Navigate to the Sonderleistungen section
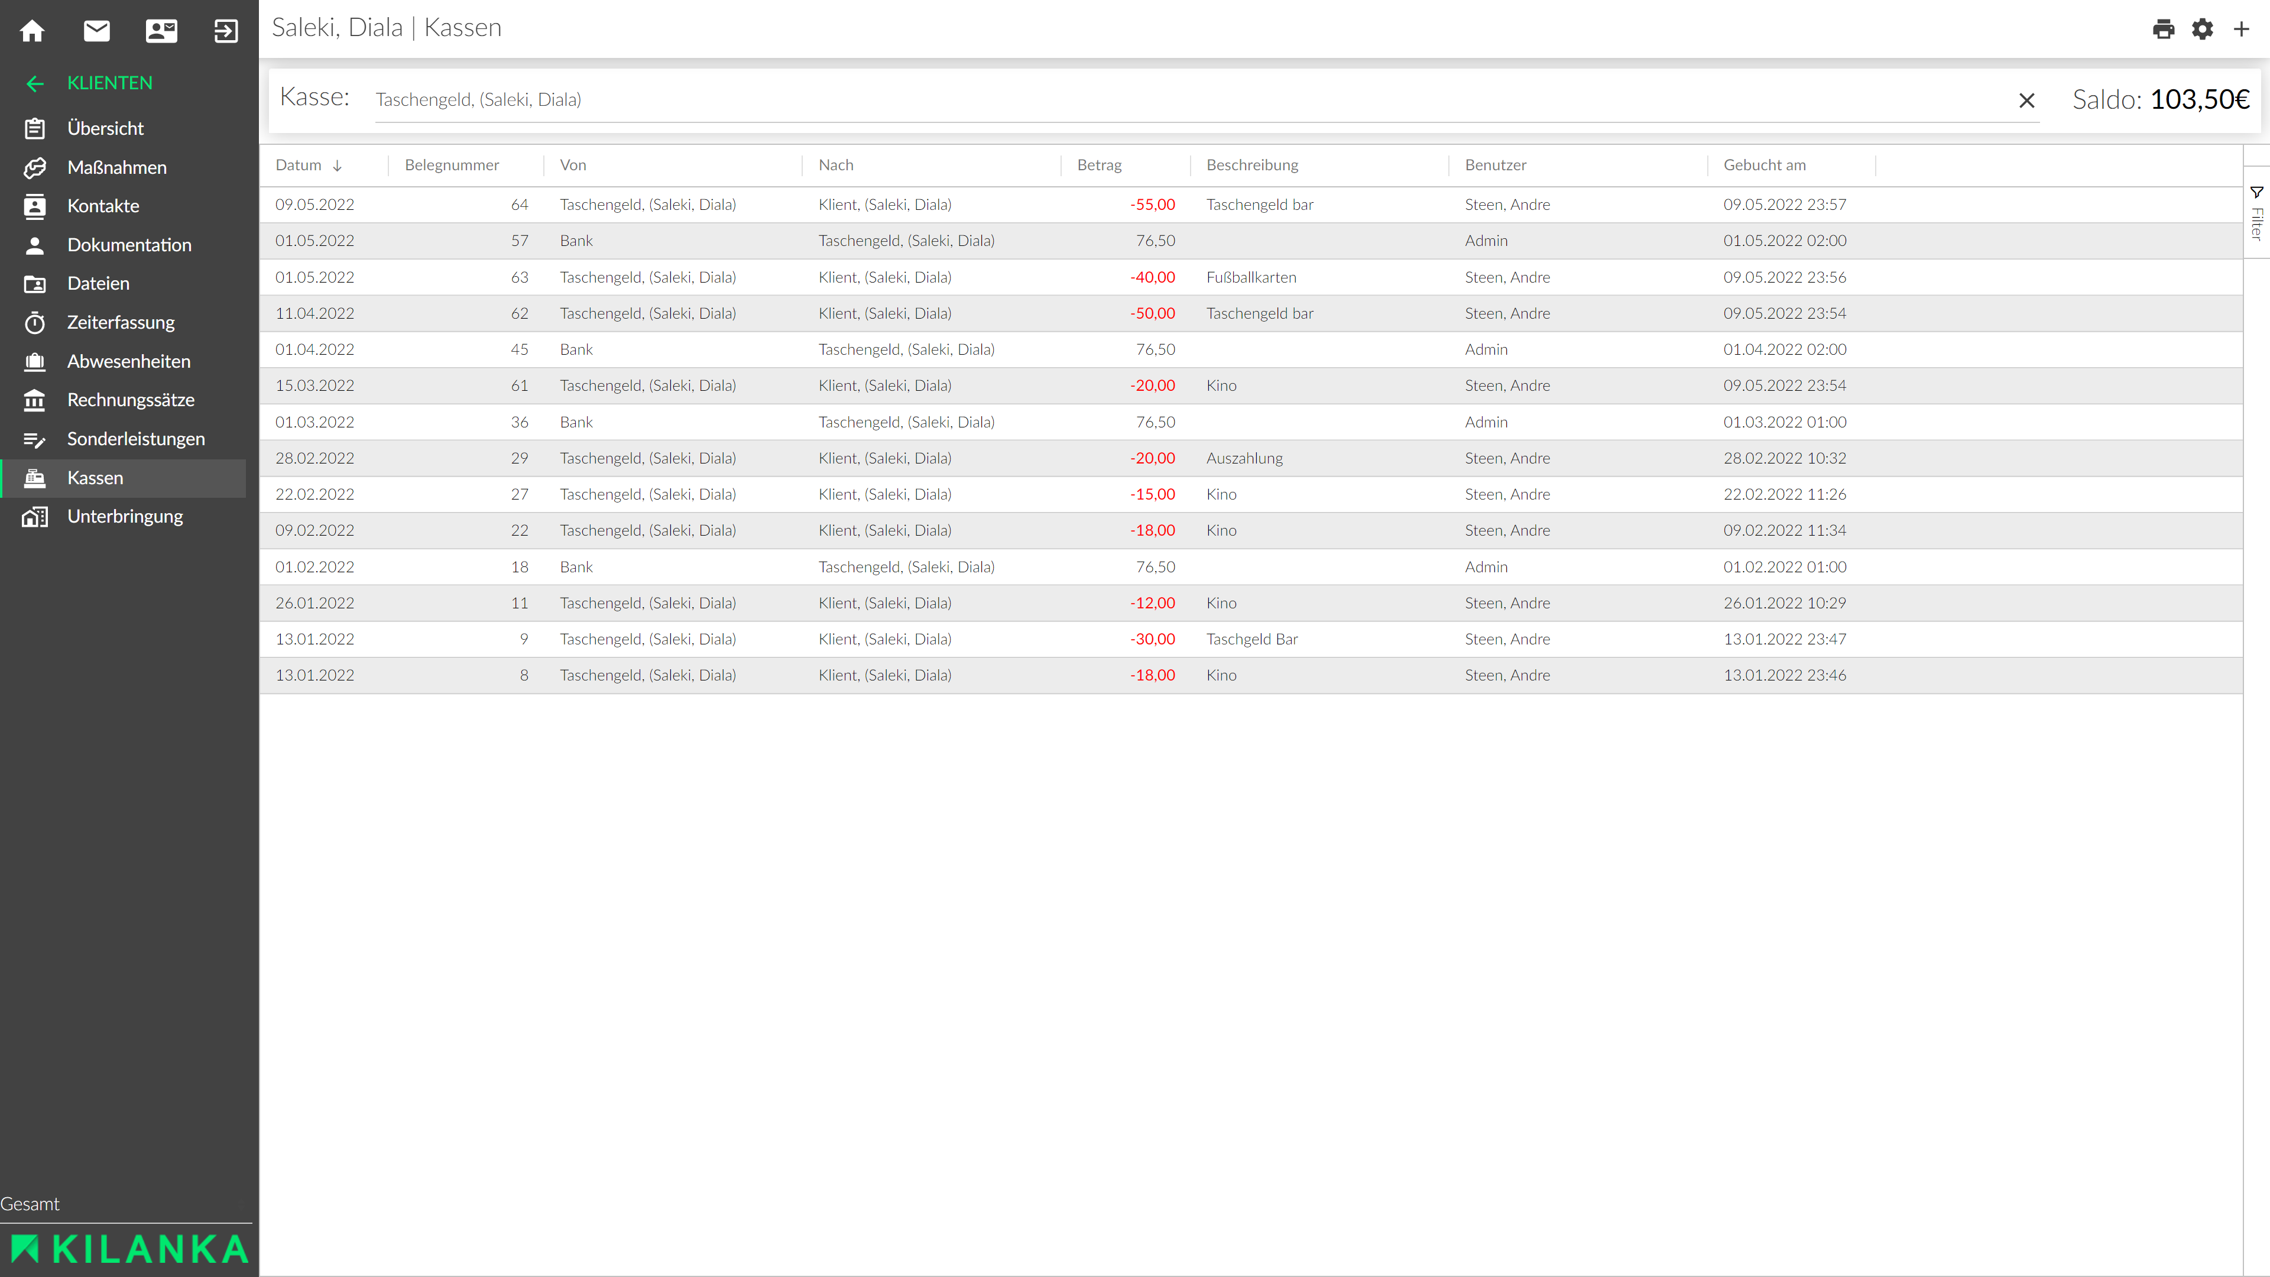Image resolution: width=2270 pixels, height=1277 pixels. pyautogui.click(x=136, y=439)
